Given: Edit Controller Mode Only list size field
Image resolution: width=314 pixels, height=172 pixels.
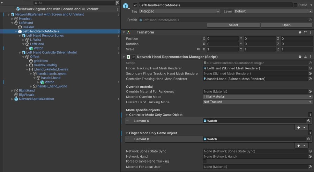Looking at the screenshot, I should pos(310,115).
